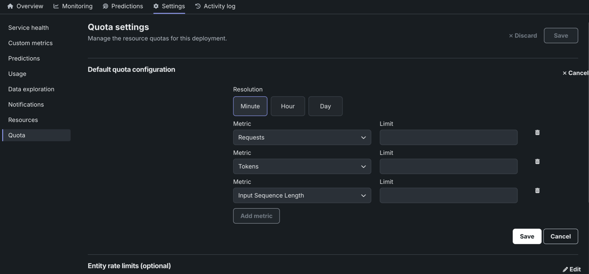Image resolution: width=589 pixels, height=274 pixels.
Task: Click the chart icon next to Monitoring
Action: pyautogui.click(x=56, y=6)
